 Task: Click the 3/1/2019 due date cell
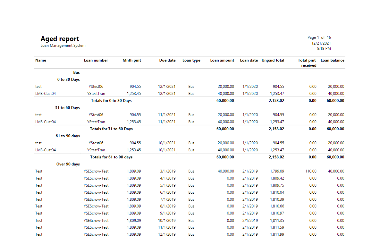(x=168, y=171)
